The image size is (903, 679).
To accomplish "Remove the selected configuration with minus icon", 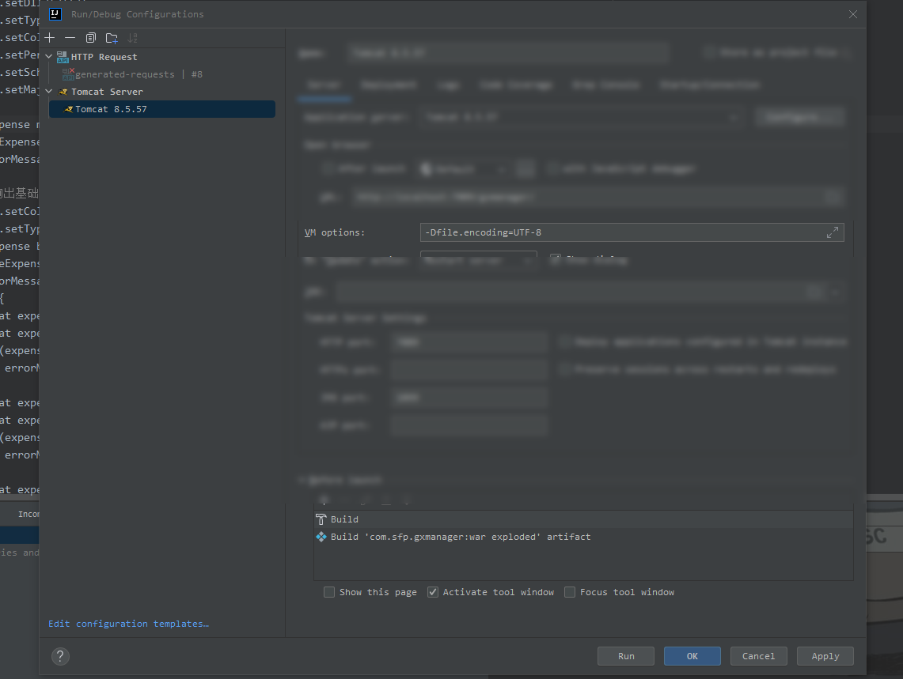I will (70, 38).
